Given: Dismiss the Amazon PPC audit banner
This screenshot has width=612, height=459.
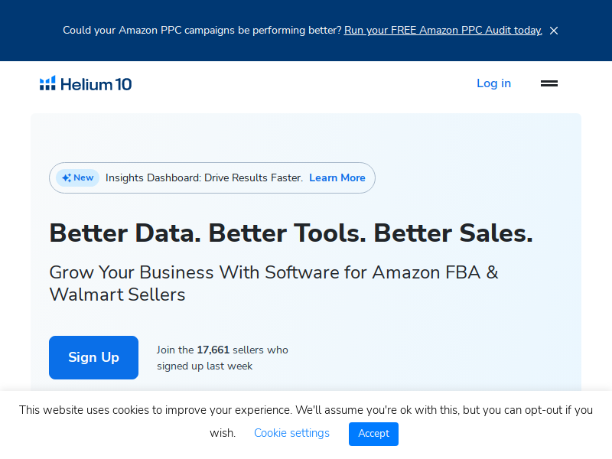Looking at the screenshot, I should 553,31.
